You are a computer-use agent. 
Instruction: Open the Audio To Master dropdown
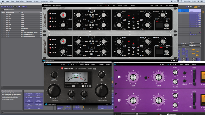pos(185,45)
